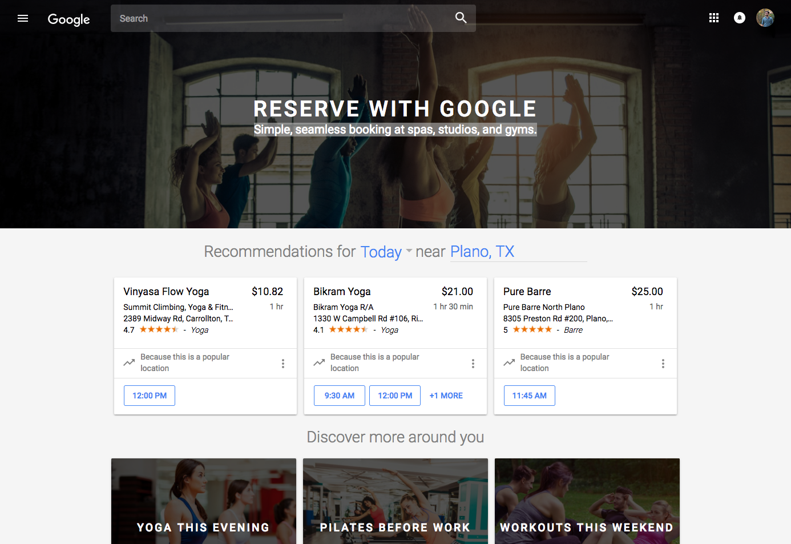Book Vinyasa Flow Yoga at 12:00 PM

click(150, 396)
